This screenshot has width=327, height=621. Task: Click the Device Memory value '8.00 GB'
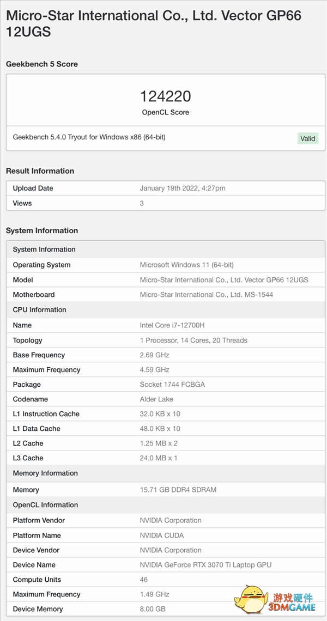coord(153,608)
